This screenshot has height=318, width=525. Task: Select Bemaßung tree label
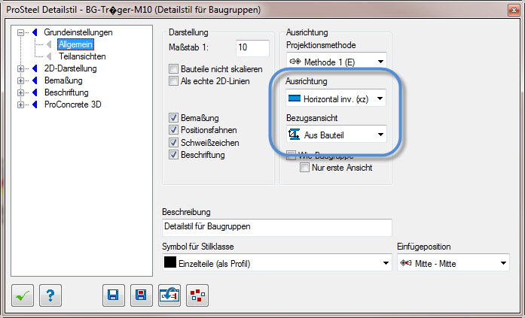[x=63, y=80]
